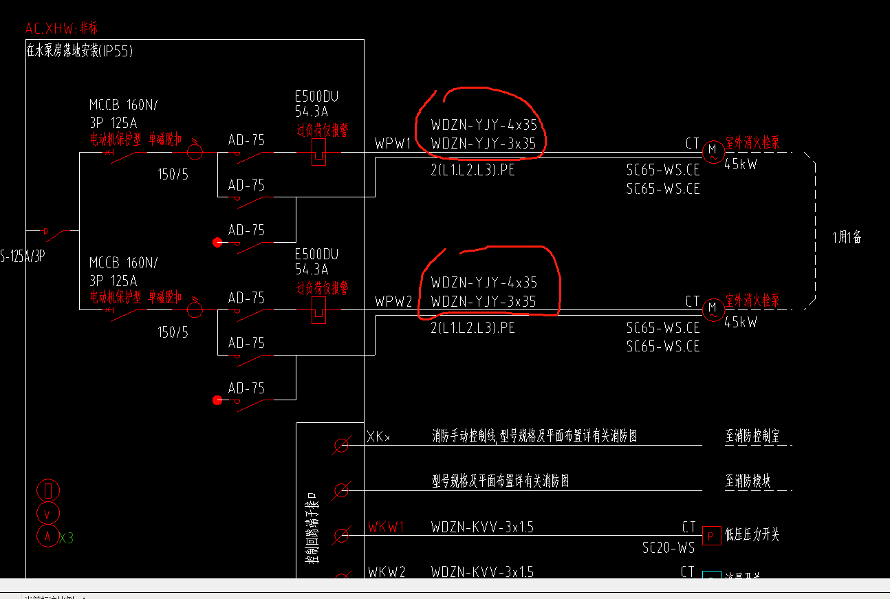
Task: Select 室外消火栓泵 label on WPW1 circuit
Action: coord(752,143)
